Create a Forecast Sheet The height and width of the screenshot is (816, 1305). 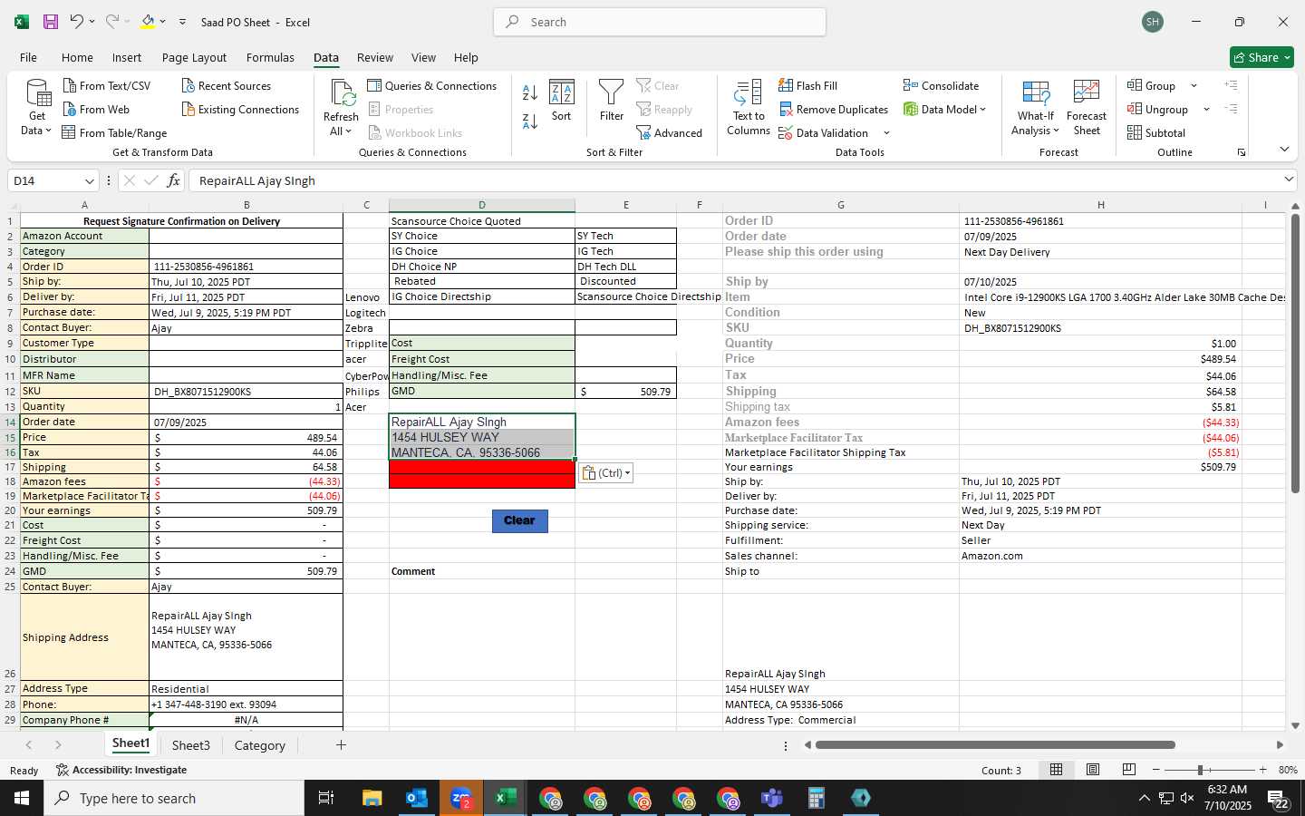click(1087, 108)
